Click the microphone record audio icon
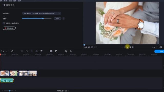The image size is (164, 92). click(71, 51)
